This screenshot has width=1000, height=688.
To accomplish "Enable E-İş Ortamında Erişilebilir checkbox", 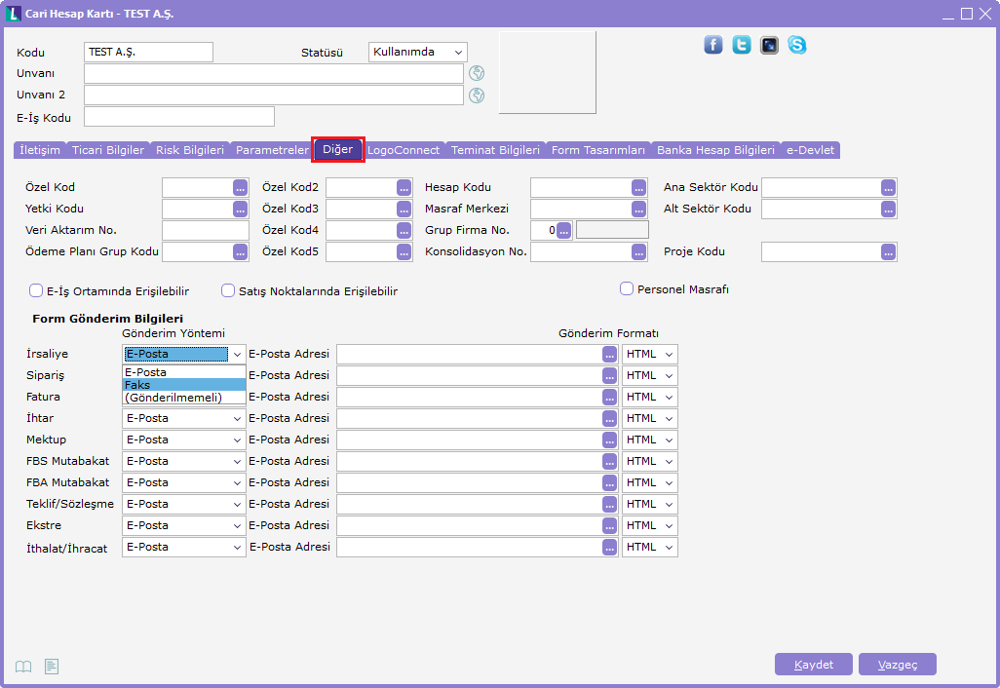I will [x=36, y=290].
